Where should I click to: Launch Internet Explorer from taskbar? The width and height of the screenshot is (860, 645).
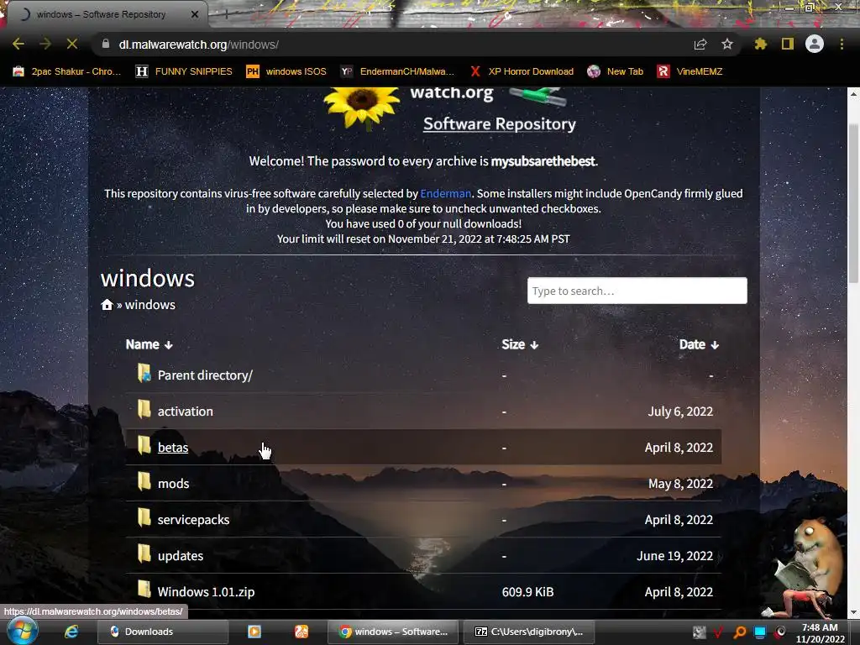pyautogui.click(x=71, y=632)
